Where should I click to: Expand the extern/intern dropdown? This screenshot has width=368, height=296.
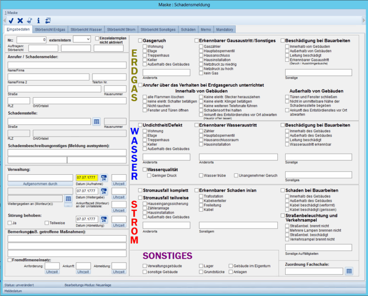point(88,39)
